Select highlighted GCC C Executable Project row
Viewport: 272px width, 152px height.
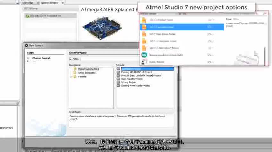pos(182,27)
